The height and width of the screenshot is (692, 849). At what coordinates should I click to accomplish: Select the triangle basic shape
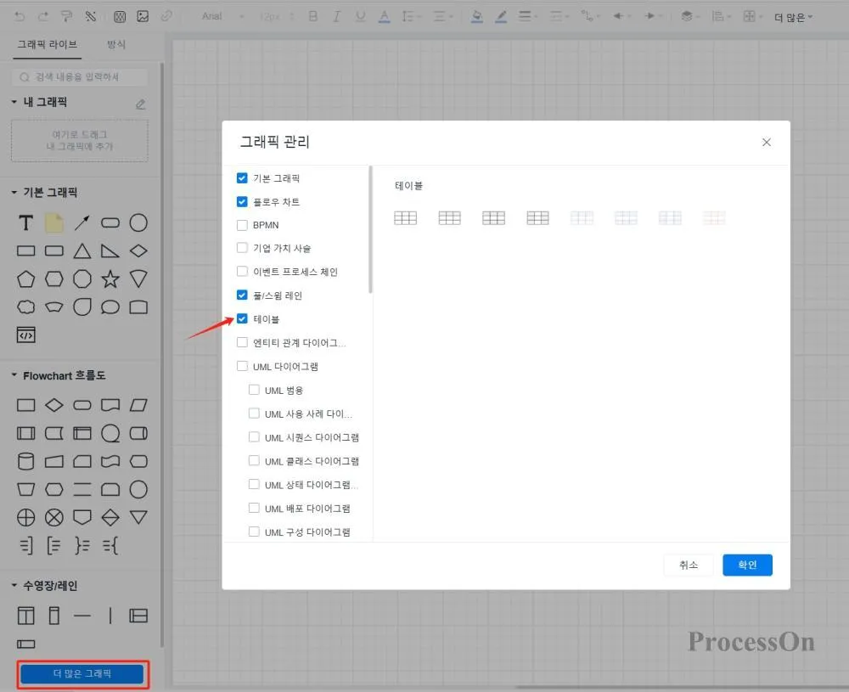[x=82, y=250]
